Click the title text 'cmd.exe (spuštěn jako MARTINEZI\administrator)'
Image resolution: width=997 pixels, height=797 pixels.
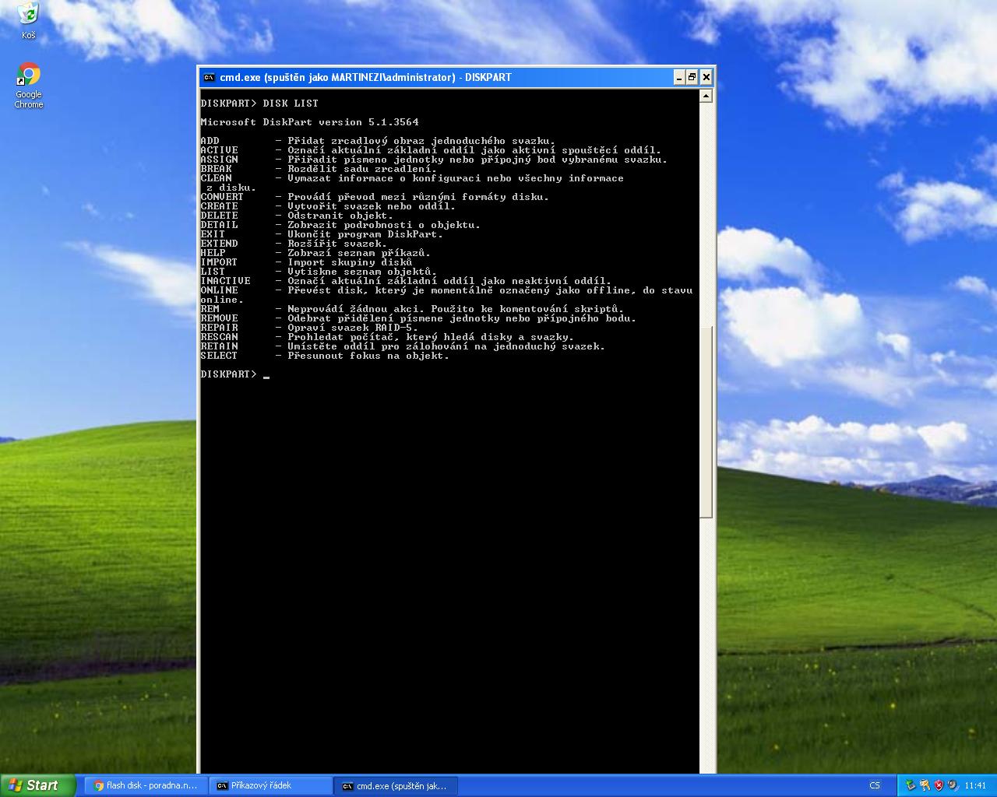pos(337,77)
